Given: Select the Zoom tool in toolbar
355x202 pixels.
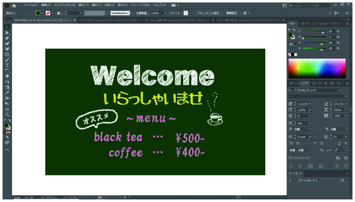Looking at the screenshot, I should [7, 115].
